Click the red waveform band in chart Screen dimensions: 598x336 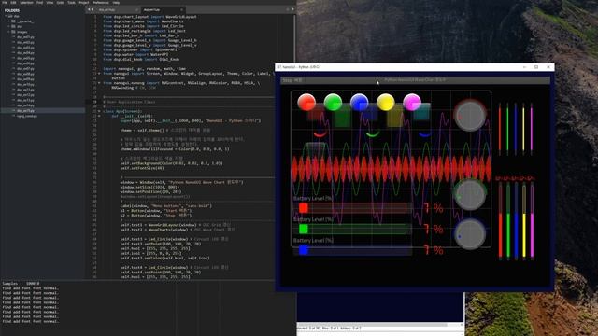click(391, 169)
